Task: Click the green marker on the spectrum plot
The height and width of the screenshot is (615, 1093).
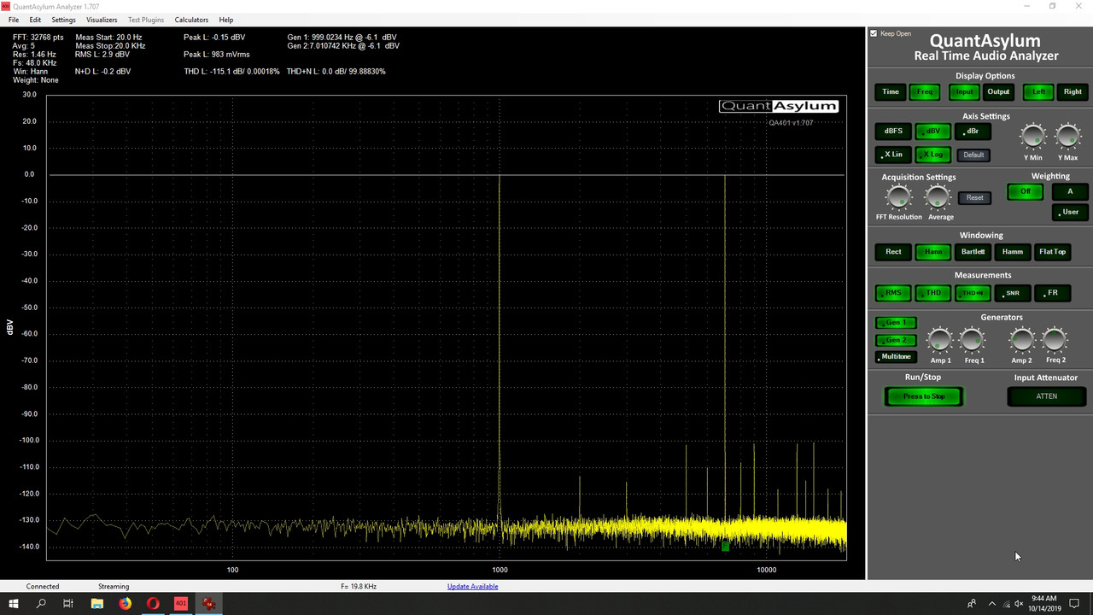Action: 725,545
